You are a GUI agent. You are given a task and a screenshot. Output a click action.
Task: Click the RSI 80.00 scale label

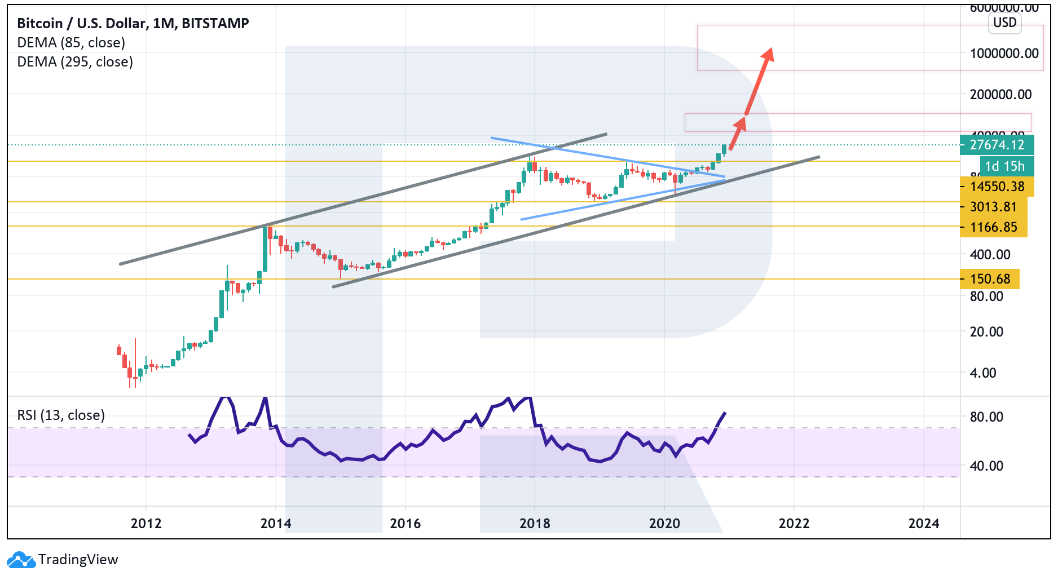[x=986, y=417]
